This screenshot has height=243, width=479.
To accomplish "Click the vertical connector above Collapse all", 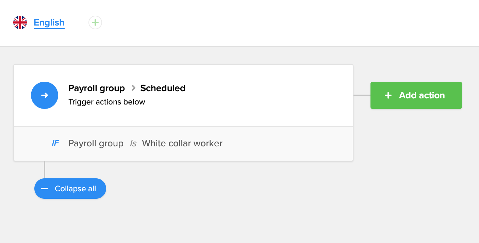I will pyautogui.click(x=45, y=169).
